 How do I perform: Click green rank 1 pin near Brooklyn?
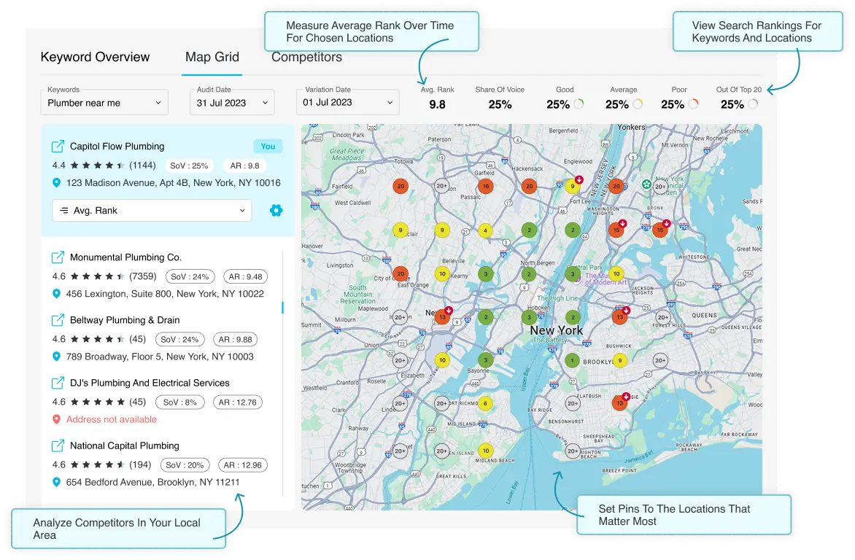tap(573, 360)
